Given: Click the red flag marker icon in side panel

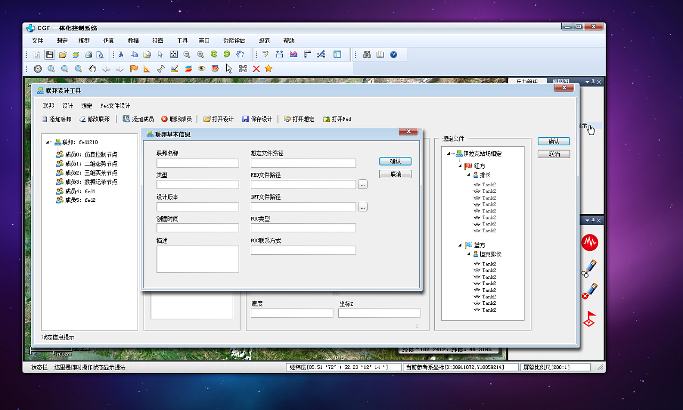Looking at the screenshot, I should [x=589, y=319].
